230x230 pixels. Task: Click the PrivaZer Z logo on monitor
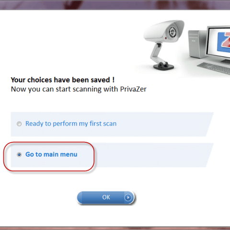tap(224, 42)
